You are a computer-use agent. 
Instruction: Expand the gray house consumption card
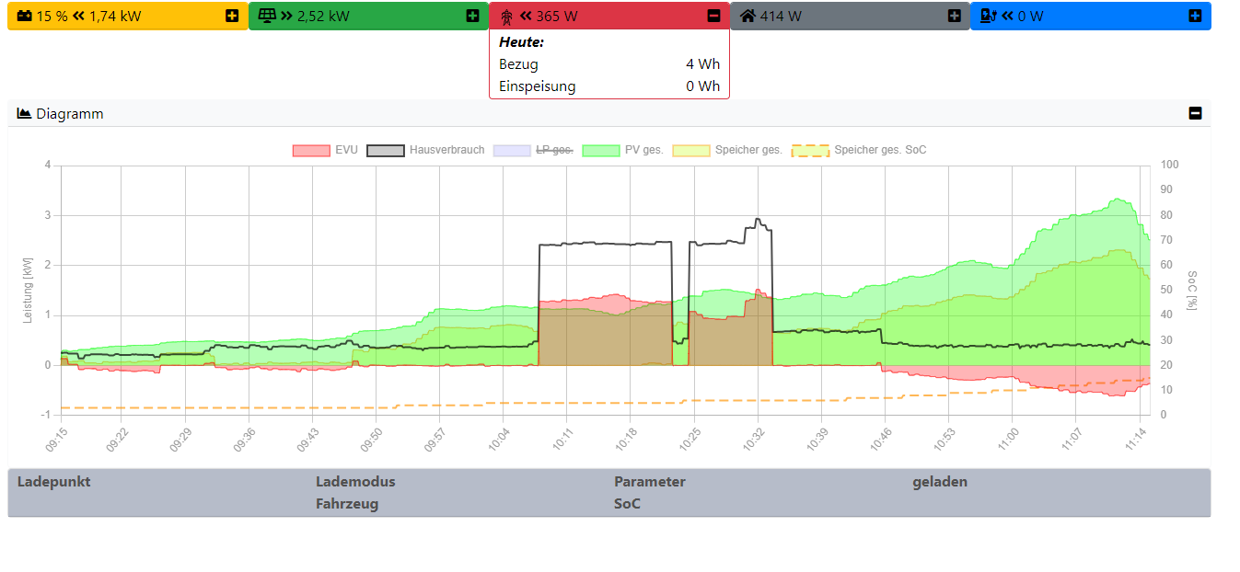(x=954, y=16)
